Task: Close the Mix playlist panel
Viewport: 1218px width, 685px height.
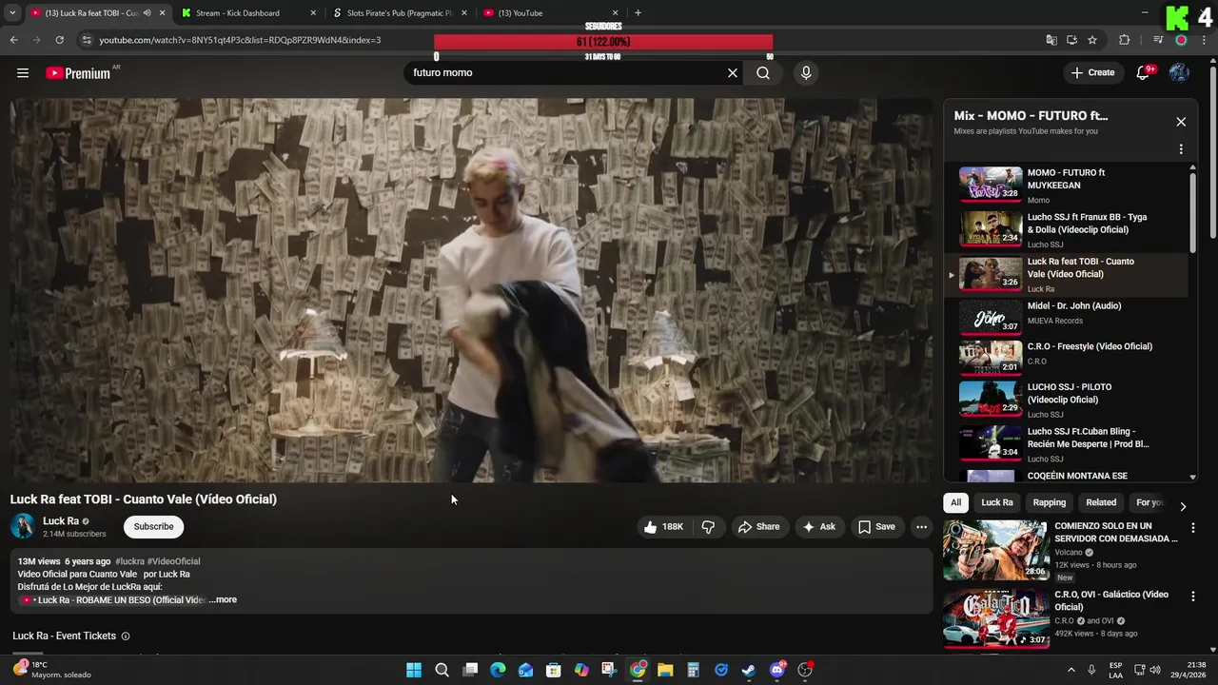Action: (1181, 122)
